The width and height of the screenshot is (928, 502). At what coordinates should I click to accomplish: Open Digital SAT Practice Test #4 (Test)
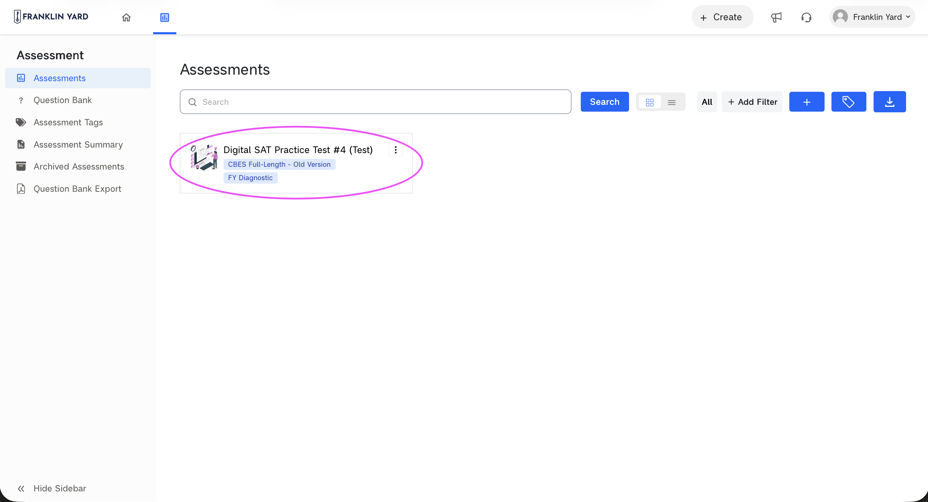click(x=298, y=150)
